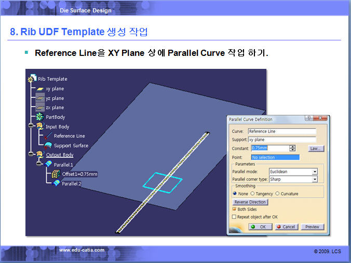351x263 pixels.
Task: Click the Rib Template root icon
Action: pyautogui.click(x=32, y=79)
